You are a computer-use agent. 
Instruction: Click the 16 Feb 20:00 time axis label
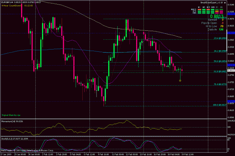[160, 154]
